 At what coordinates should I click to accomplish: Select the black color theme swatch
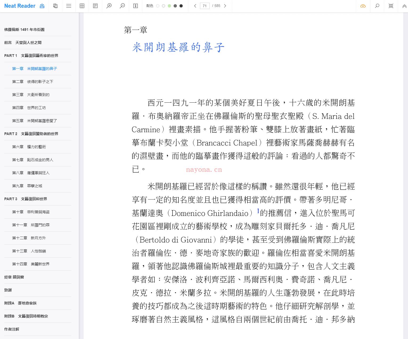click(181, 6)
